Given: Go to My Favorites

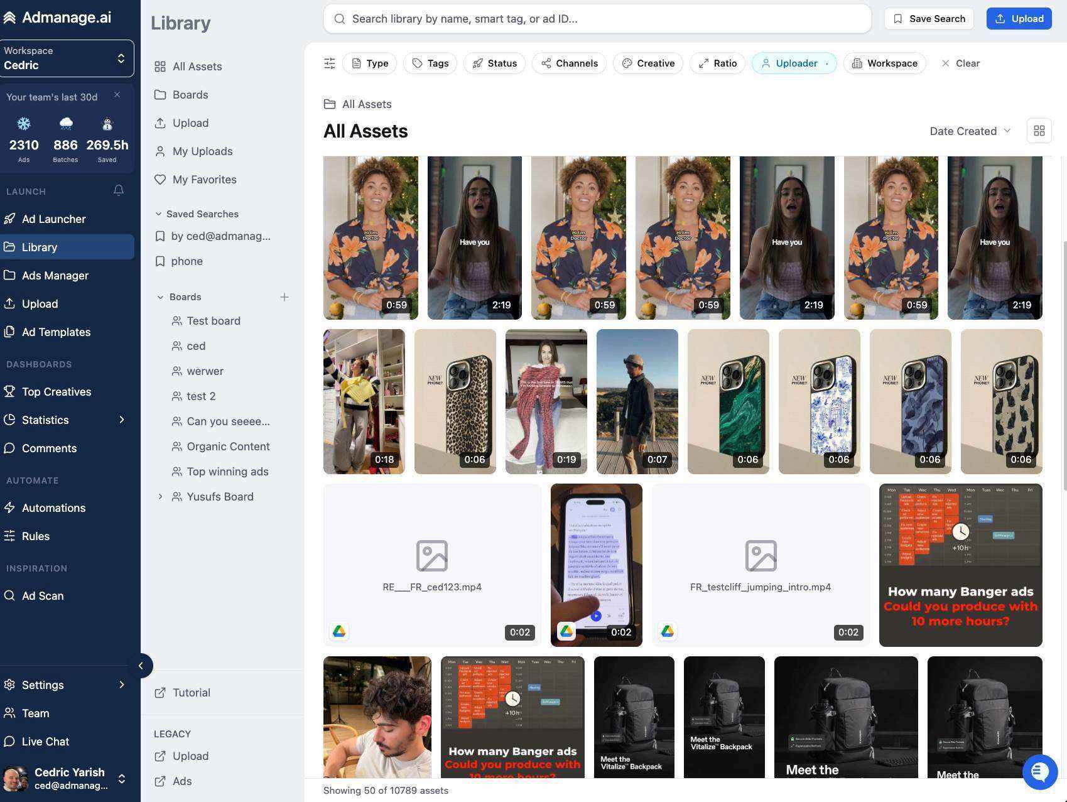Looking at the screenshot, I should point(204,180).
